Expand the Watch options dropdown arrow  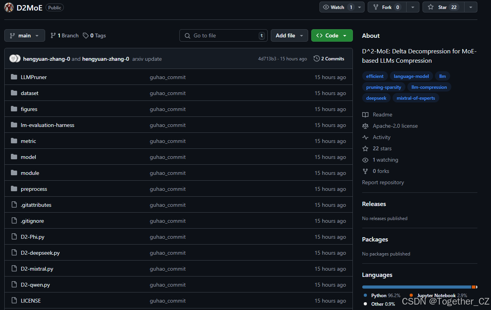[x=359, y=7]
